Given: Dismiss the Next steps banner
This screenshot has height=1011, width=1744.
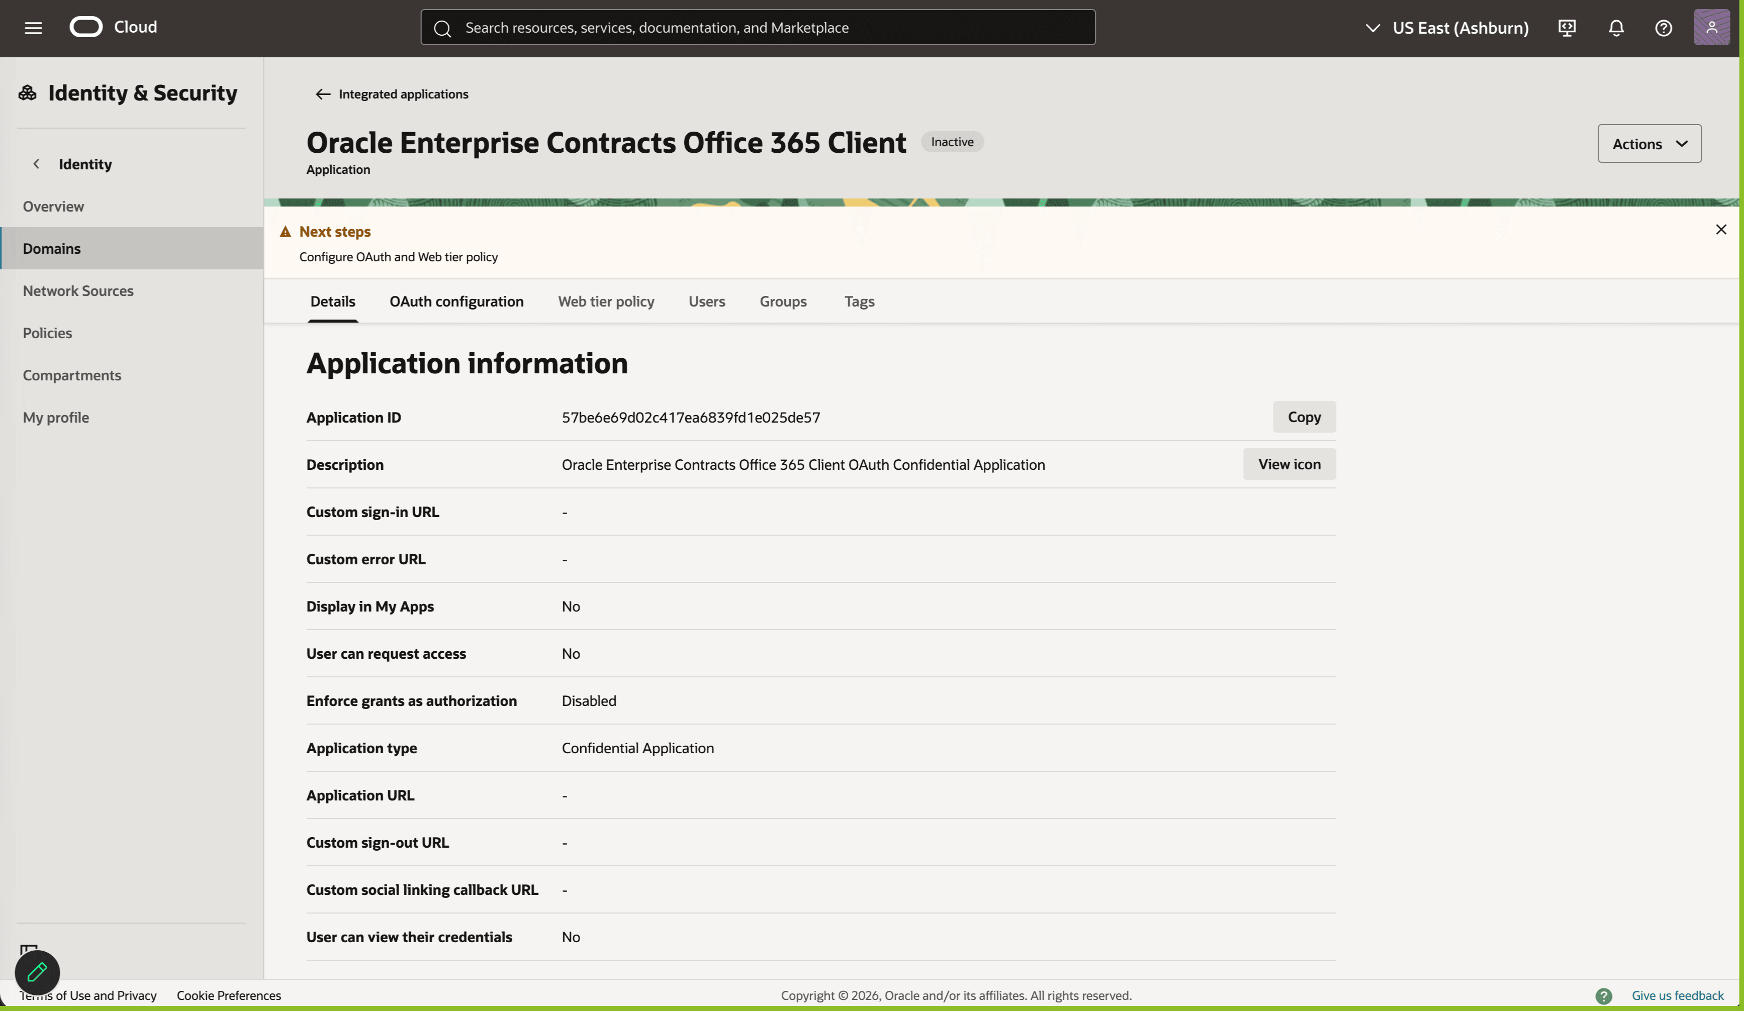Looking at the screenshot, I should pyautogui.click(x=1720, y=230).
